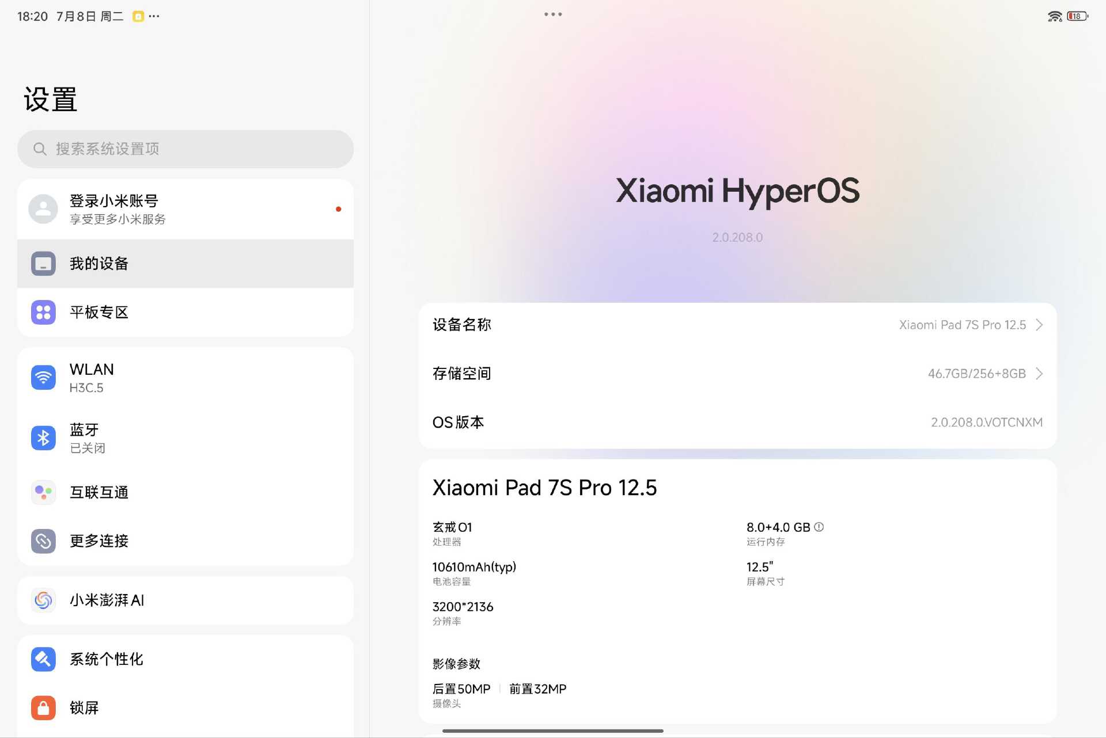Click the yellow notification icon in status bar
The image size is (1106, 738).
tap(138, 16)
